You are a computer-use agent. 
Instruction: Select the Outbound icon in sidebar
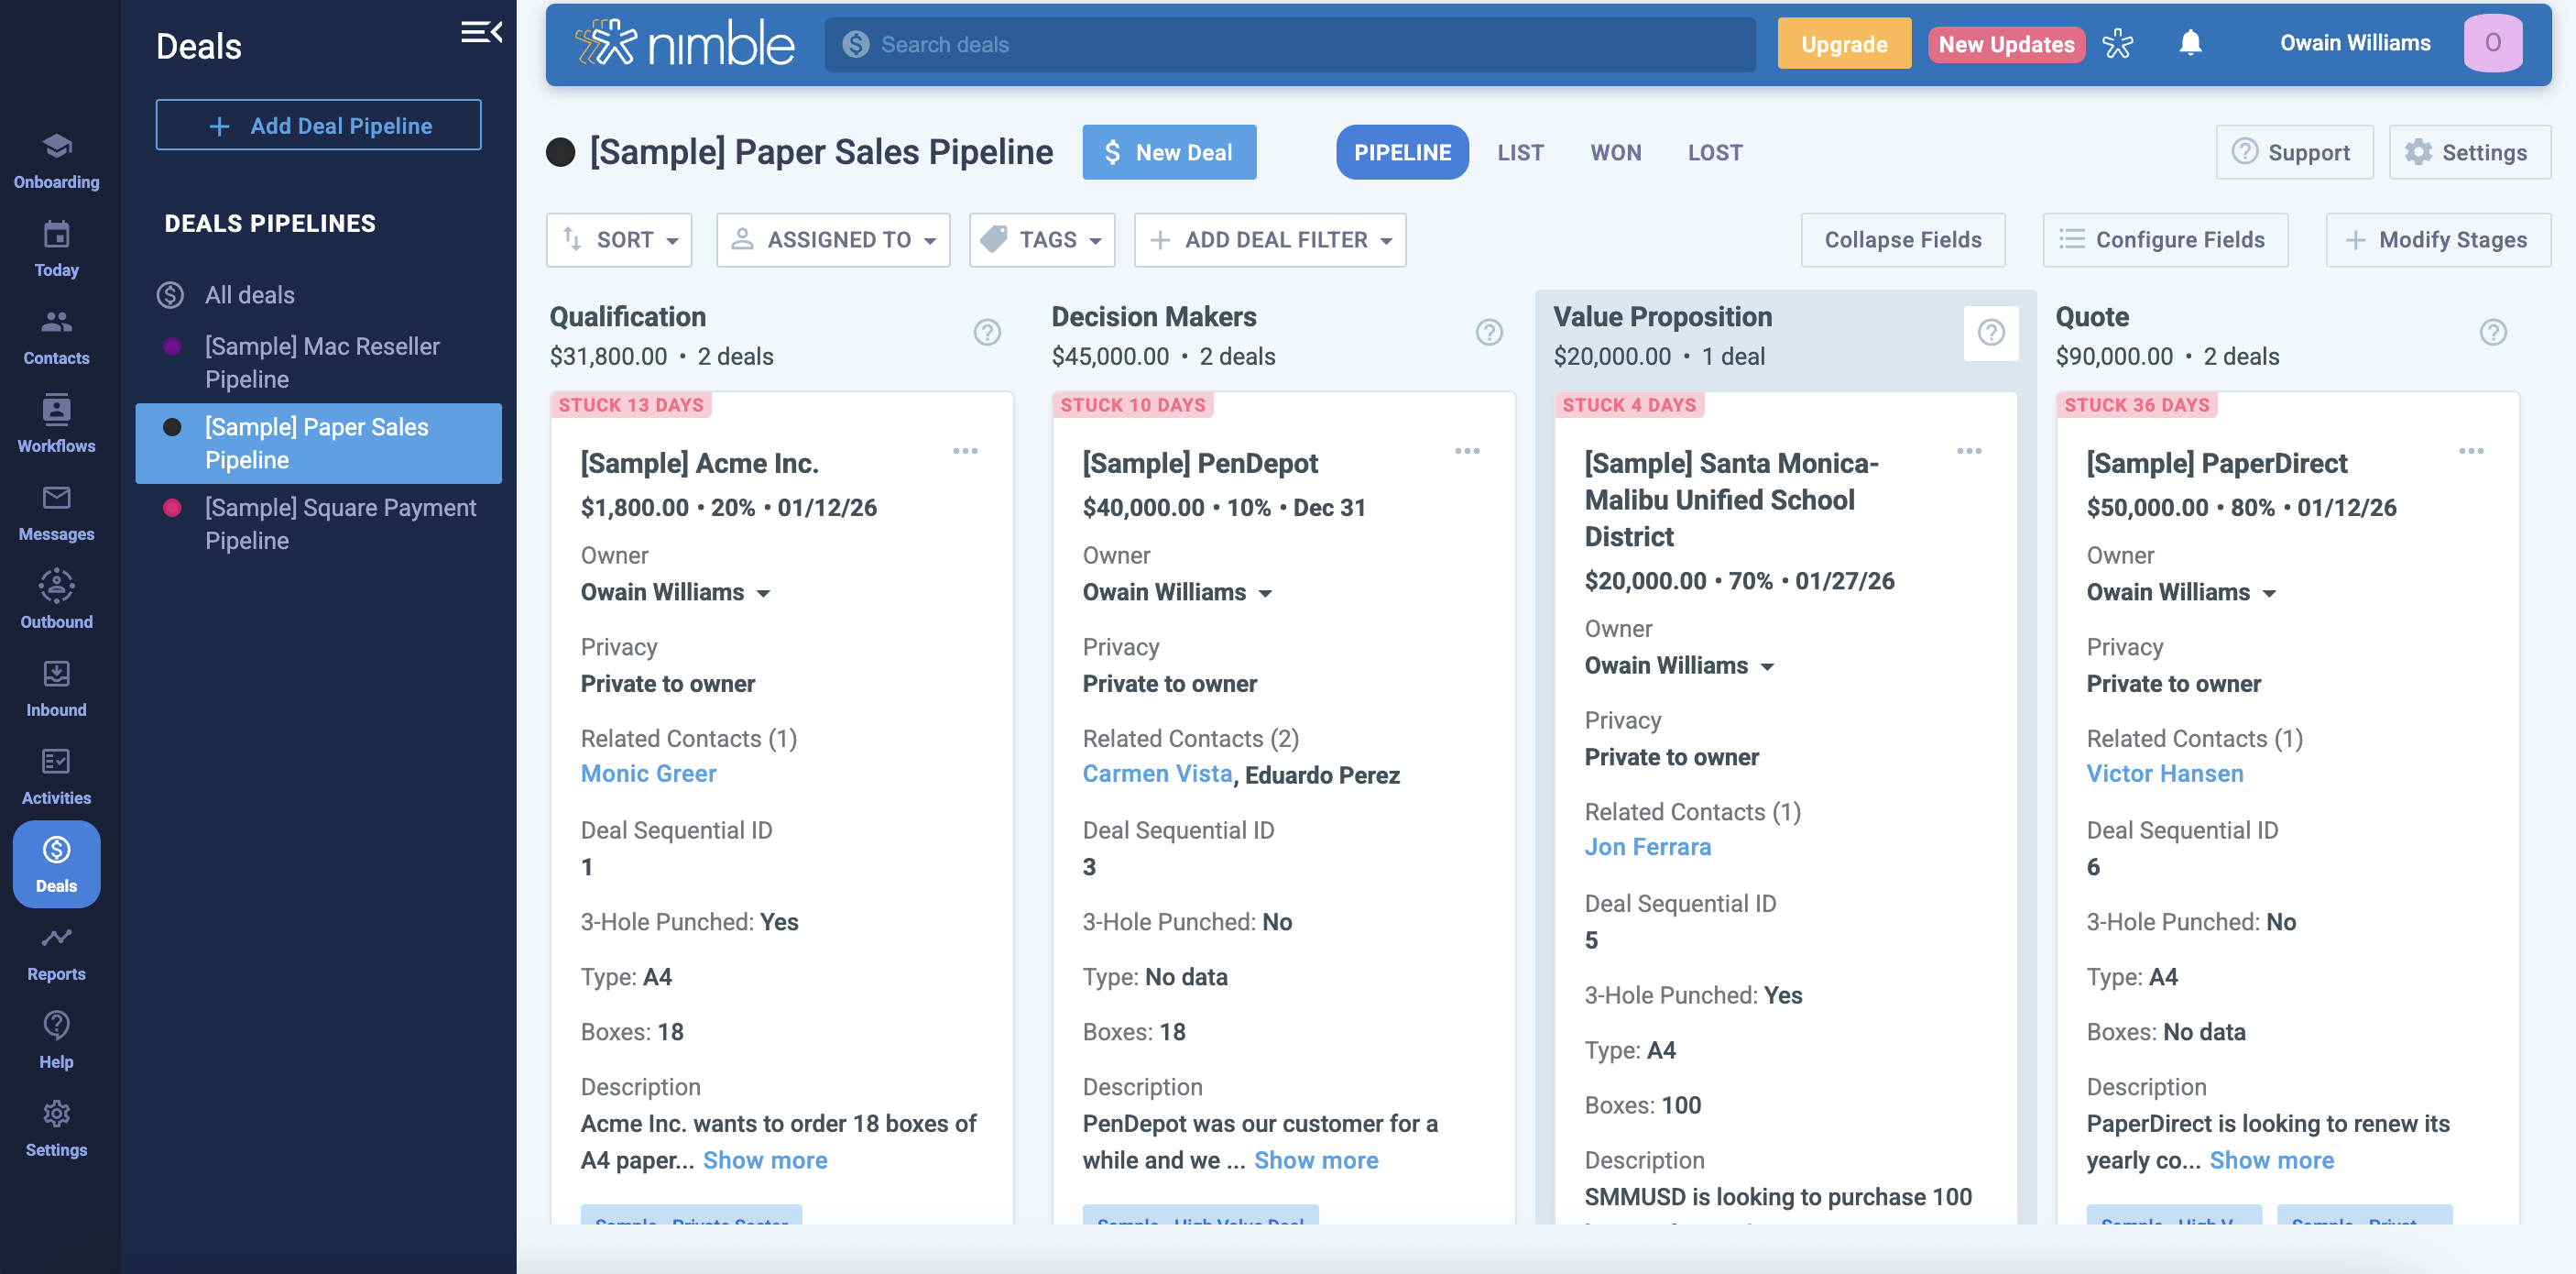pos(56,598)
